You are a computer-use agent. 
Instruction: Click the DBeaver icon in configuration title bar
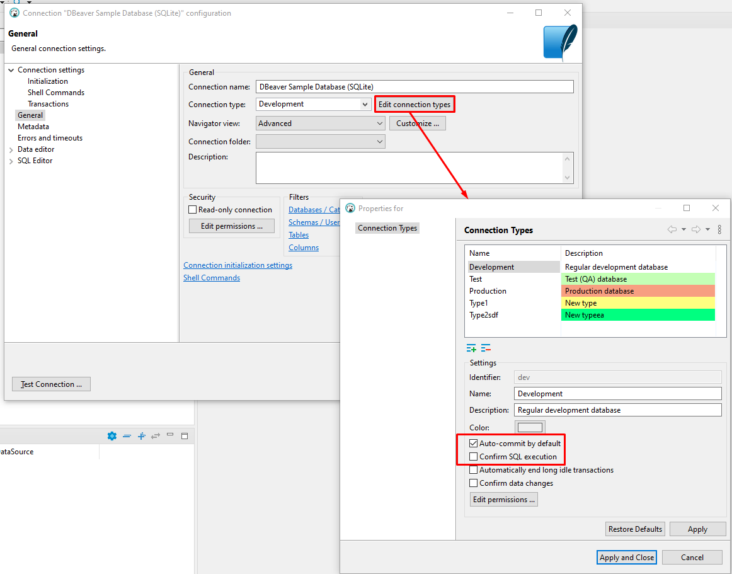click(14, 13)
